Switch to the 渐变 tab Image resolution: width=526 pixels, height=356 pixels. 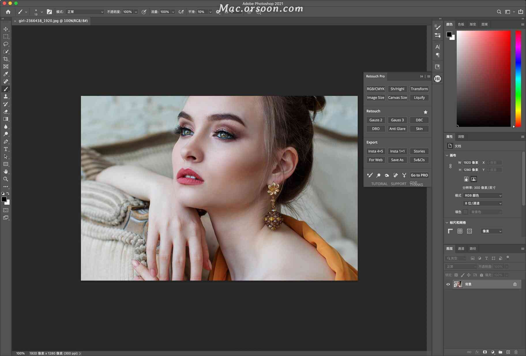473,24
